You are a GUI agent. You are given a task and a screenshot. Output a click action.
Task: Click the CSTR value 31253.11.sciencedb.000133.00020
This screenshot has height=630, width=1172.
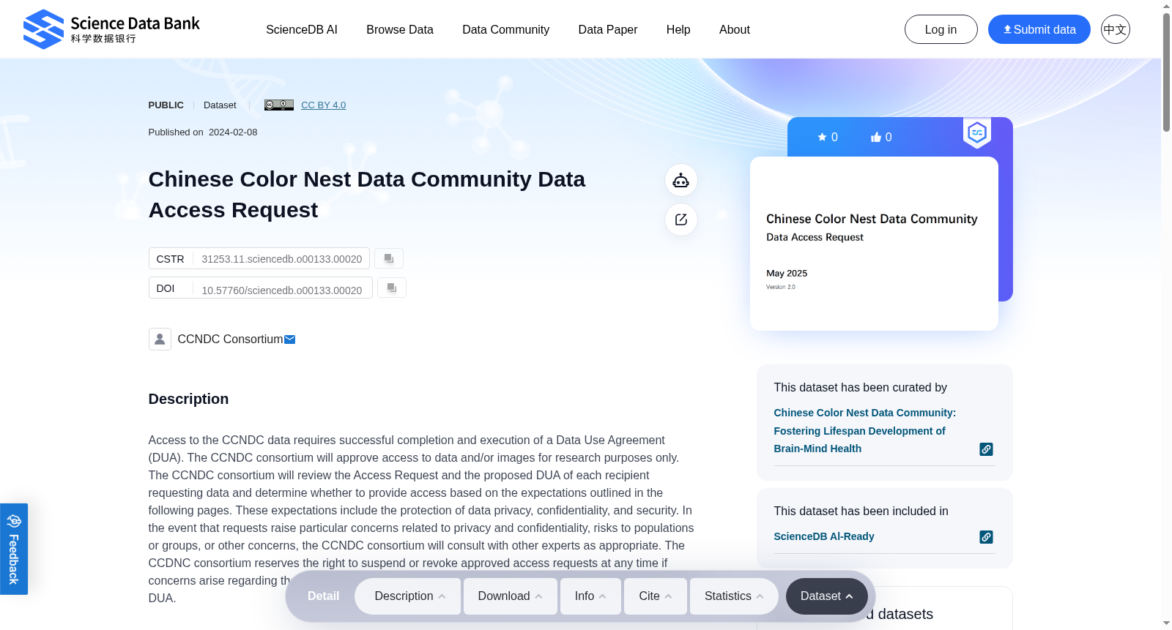coord(282,259)
